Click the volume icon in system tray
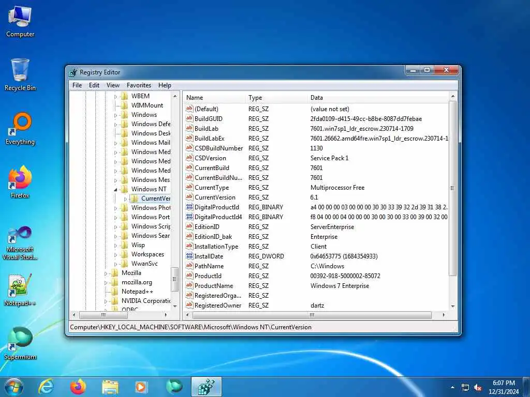530x397 pixels. tap(478, 388)
